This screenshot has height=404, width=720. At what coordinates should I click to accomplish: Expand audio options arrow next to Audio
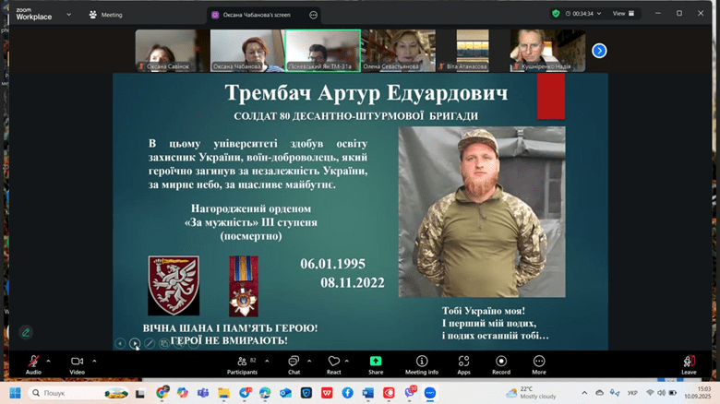pos(49,360)
